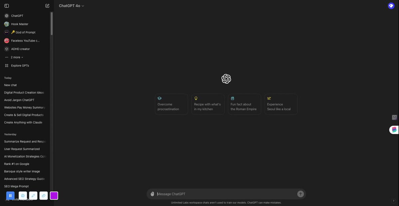
Task: Open the ChatGPT 4o model dropdown
Action: click(72, 6)
